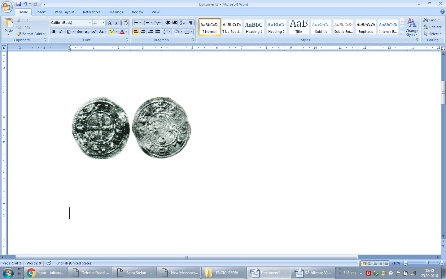The image size is (446, 279).
Task: Click the Grow Font icon
Action: (110, 23)
